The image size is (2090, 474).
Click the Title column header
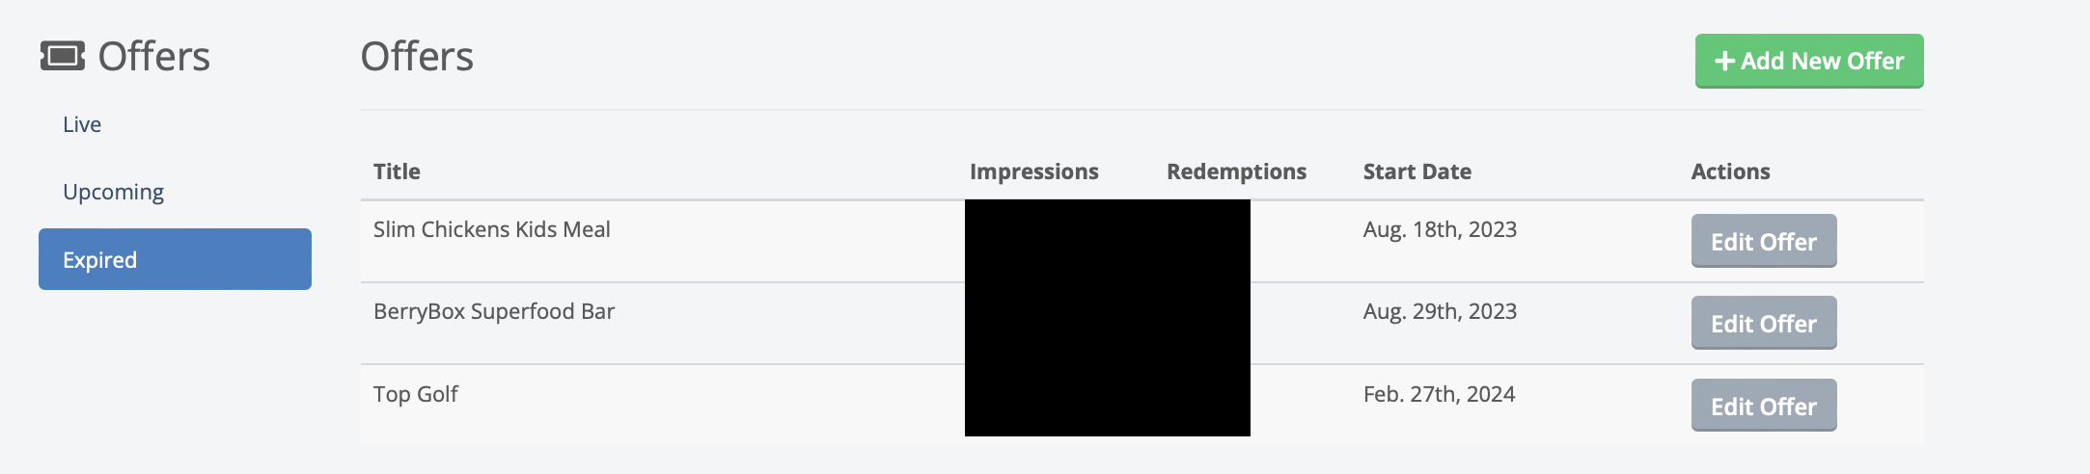click(x=397, y=171)
